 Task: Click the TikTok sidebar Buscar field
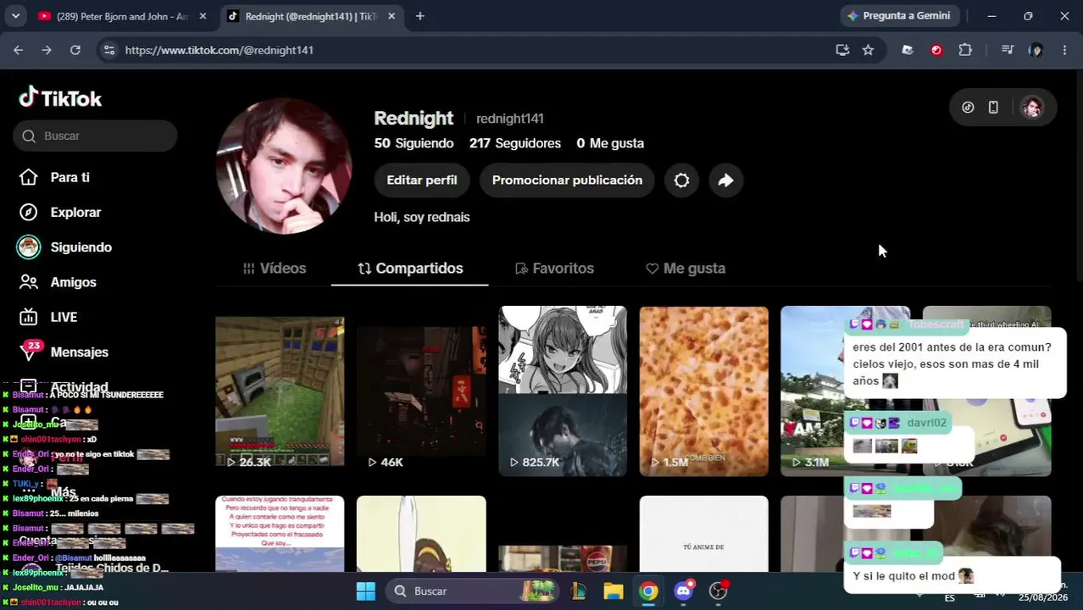[x=95, y=136]
